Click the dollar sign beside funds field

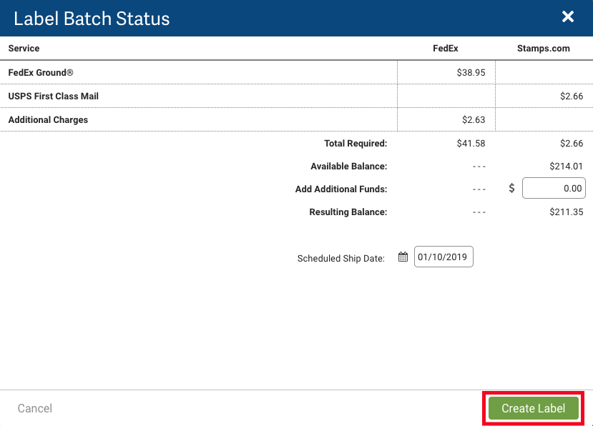(x=511, y=189)
